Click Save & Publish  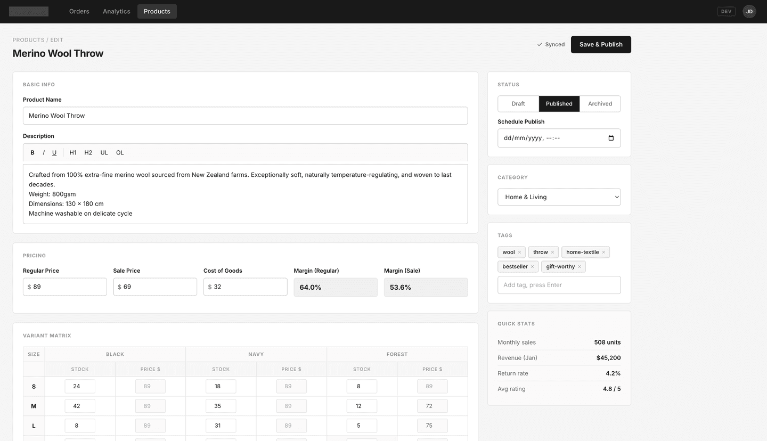point(600,44)
